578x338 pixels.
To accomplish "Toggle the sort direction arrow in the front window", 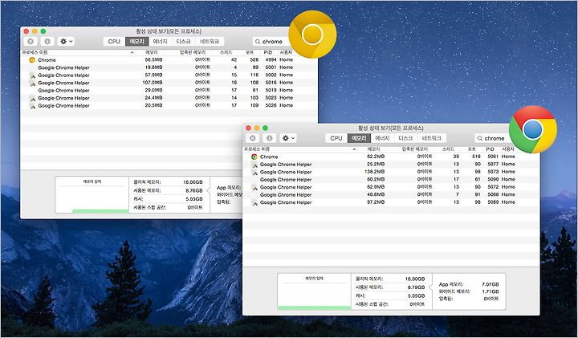I will [354, 149].
